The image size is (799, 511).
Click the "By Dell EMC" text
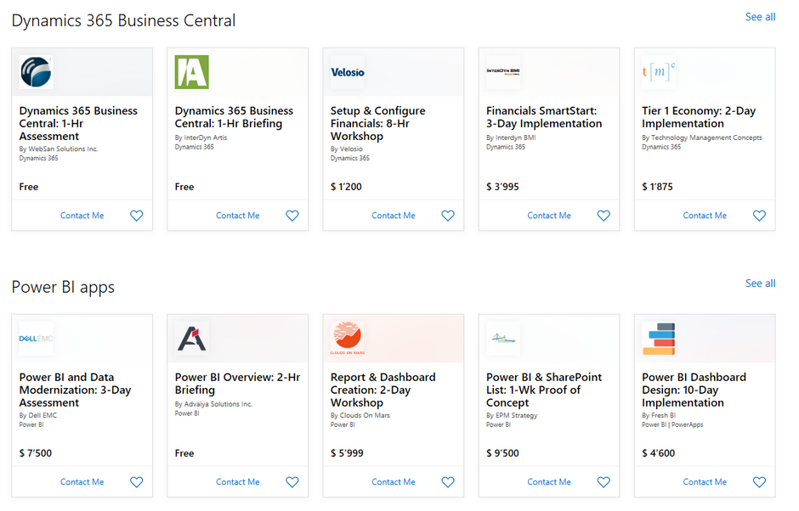[x=38, y=415]
